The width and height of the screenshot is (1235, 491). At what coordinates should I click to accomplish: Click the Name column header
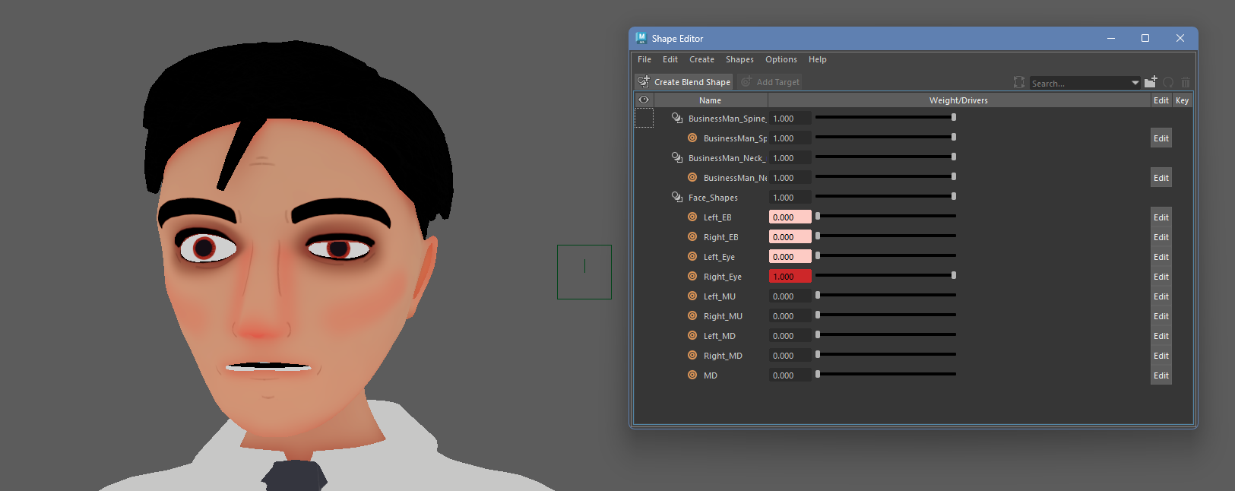pos(711,100)
